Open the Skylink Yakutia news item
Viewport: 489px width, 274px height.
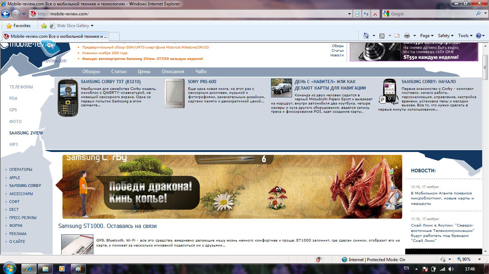point(442,233)
